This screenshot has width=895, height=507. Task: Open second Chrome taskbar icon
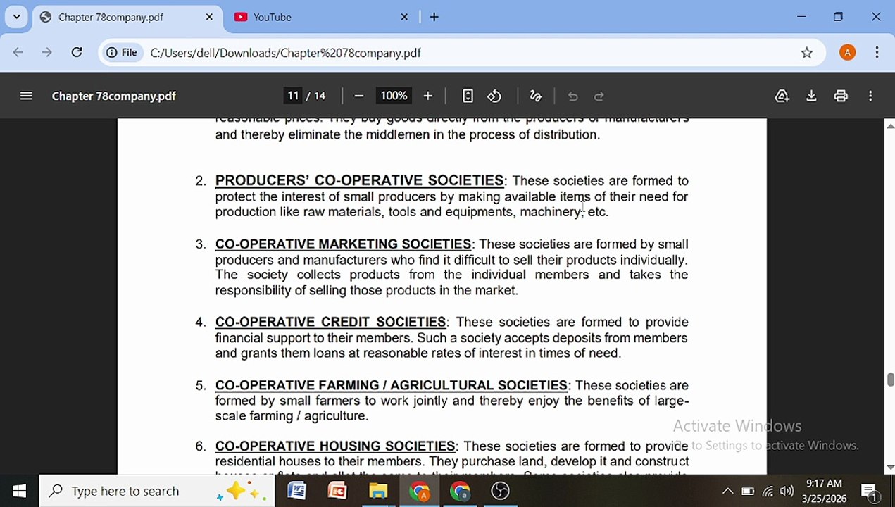tap(460, 491)
